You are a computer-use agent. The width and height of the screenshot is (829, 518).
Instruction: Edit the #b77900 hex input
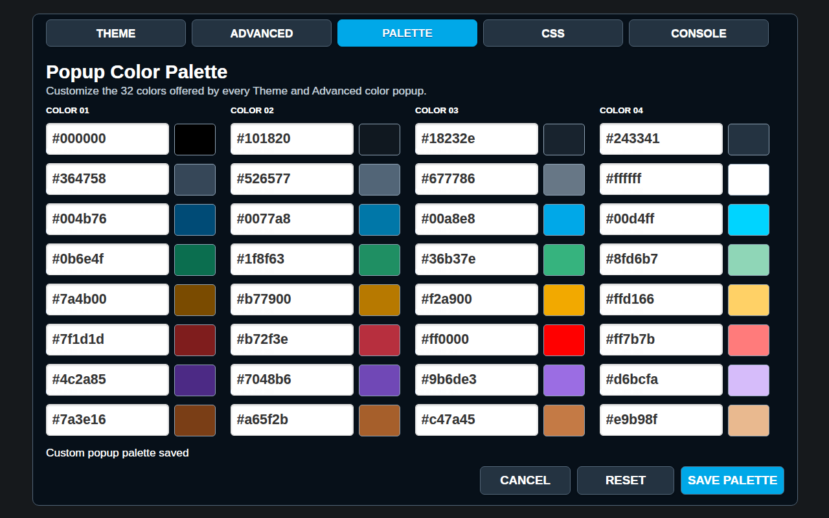292,300
